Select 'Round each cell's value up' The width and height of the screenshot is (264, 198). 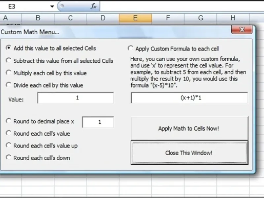[x=9, y=145]
